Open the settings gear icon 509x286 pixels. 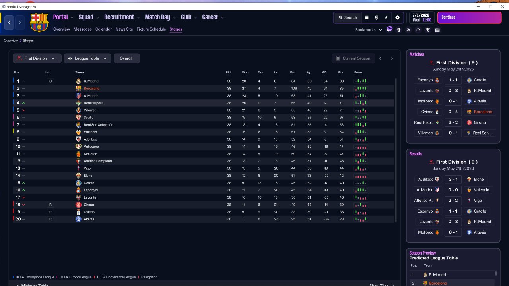coord(397,17)
